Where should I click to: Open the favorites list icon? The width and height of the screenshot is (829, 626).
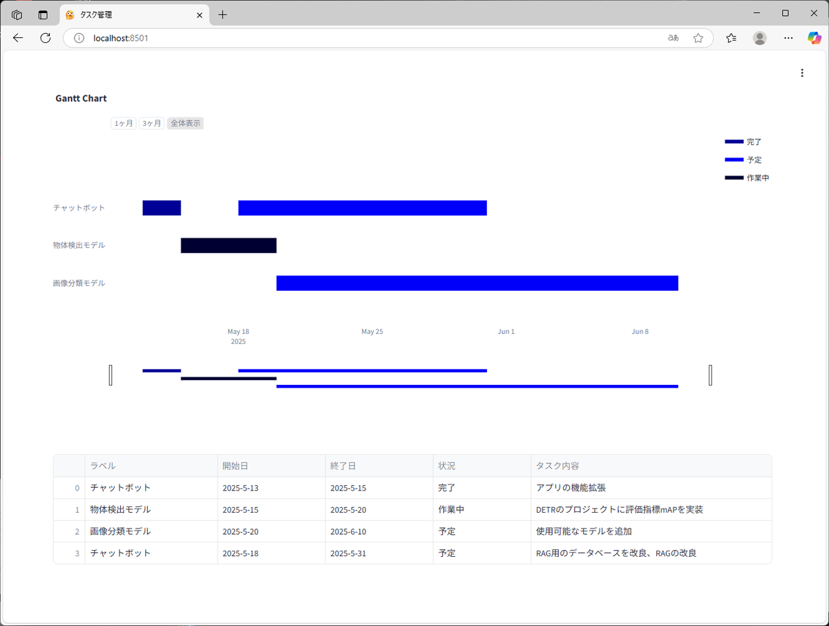[731, 38]
